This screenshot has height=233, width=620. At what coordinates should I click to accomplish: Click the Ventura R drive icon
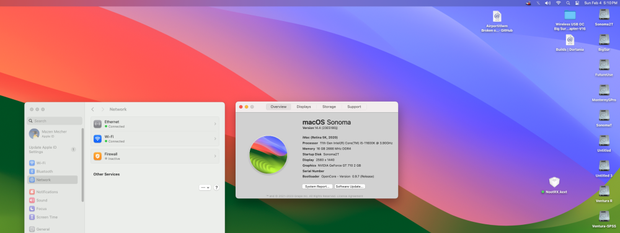point(604,191)
